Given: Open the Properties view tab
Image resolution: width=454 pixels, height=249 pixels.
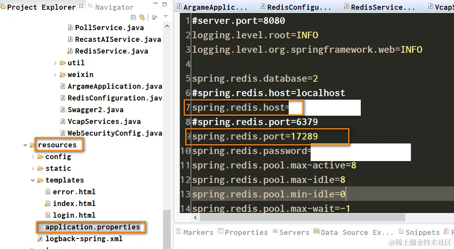Looking at the screenshot, I should (x=243, y=232).
